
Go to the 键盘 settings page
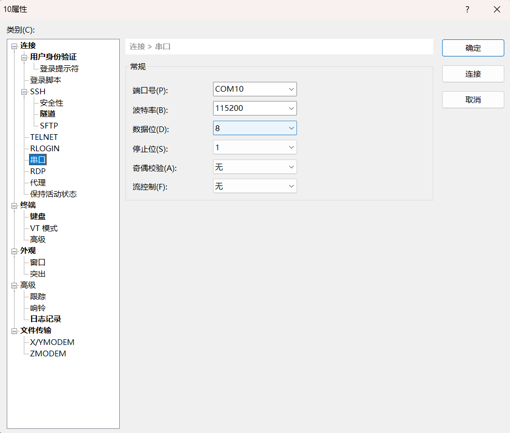38,216
